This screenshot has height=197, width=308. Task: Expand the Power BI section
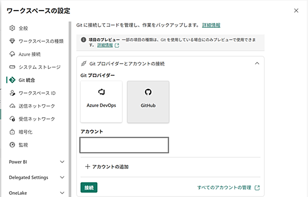(x=62, y=162)
